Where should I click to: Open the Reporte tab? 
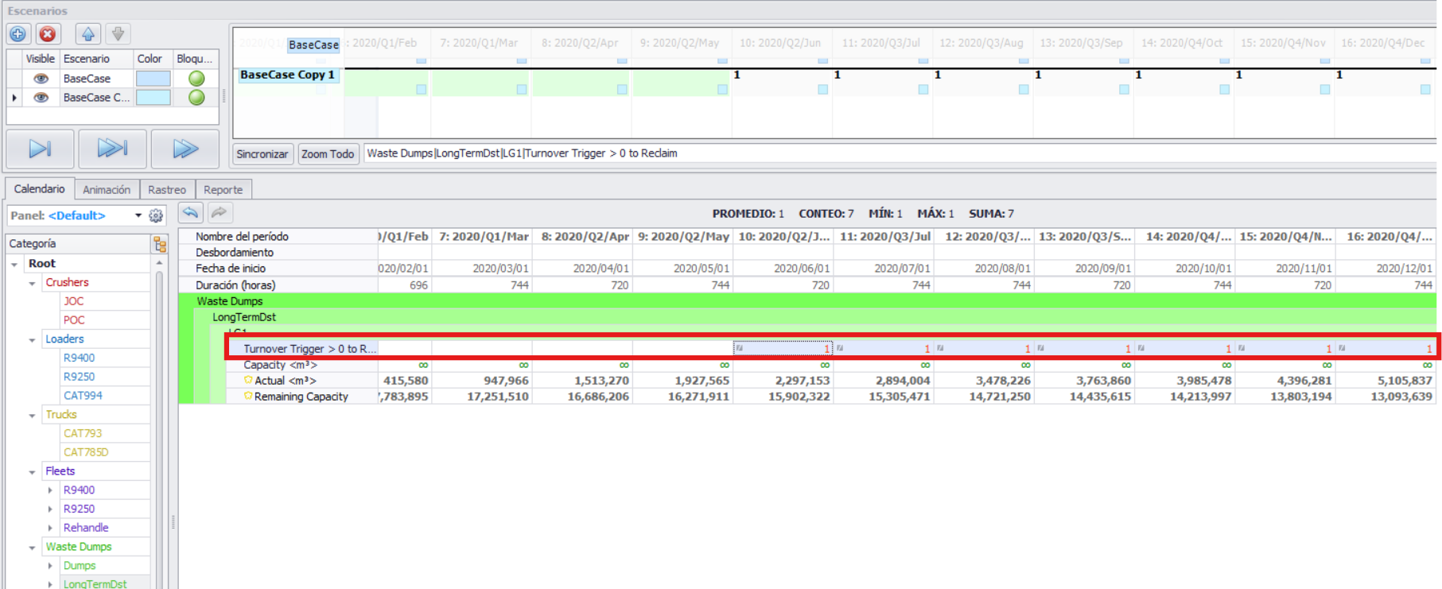point(223,190)
